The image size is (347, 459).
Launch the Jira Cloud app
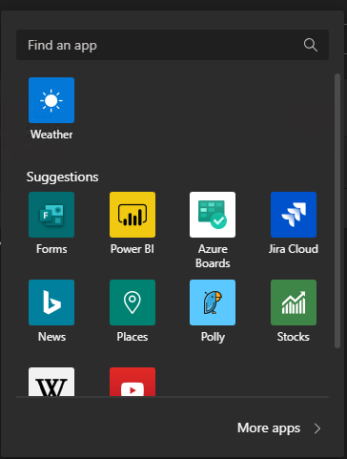(x=294, y=215)
